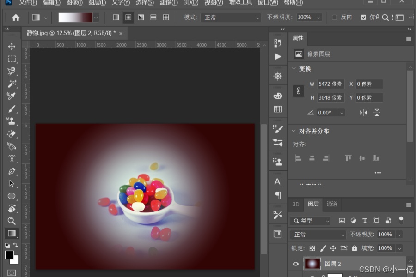416x277 pixels.
Task: Select the Brush tool
Action: (12, 108)
